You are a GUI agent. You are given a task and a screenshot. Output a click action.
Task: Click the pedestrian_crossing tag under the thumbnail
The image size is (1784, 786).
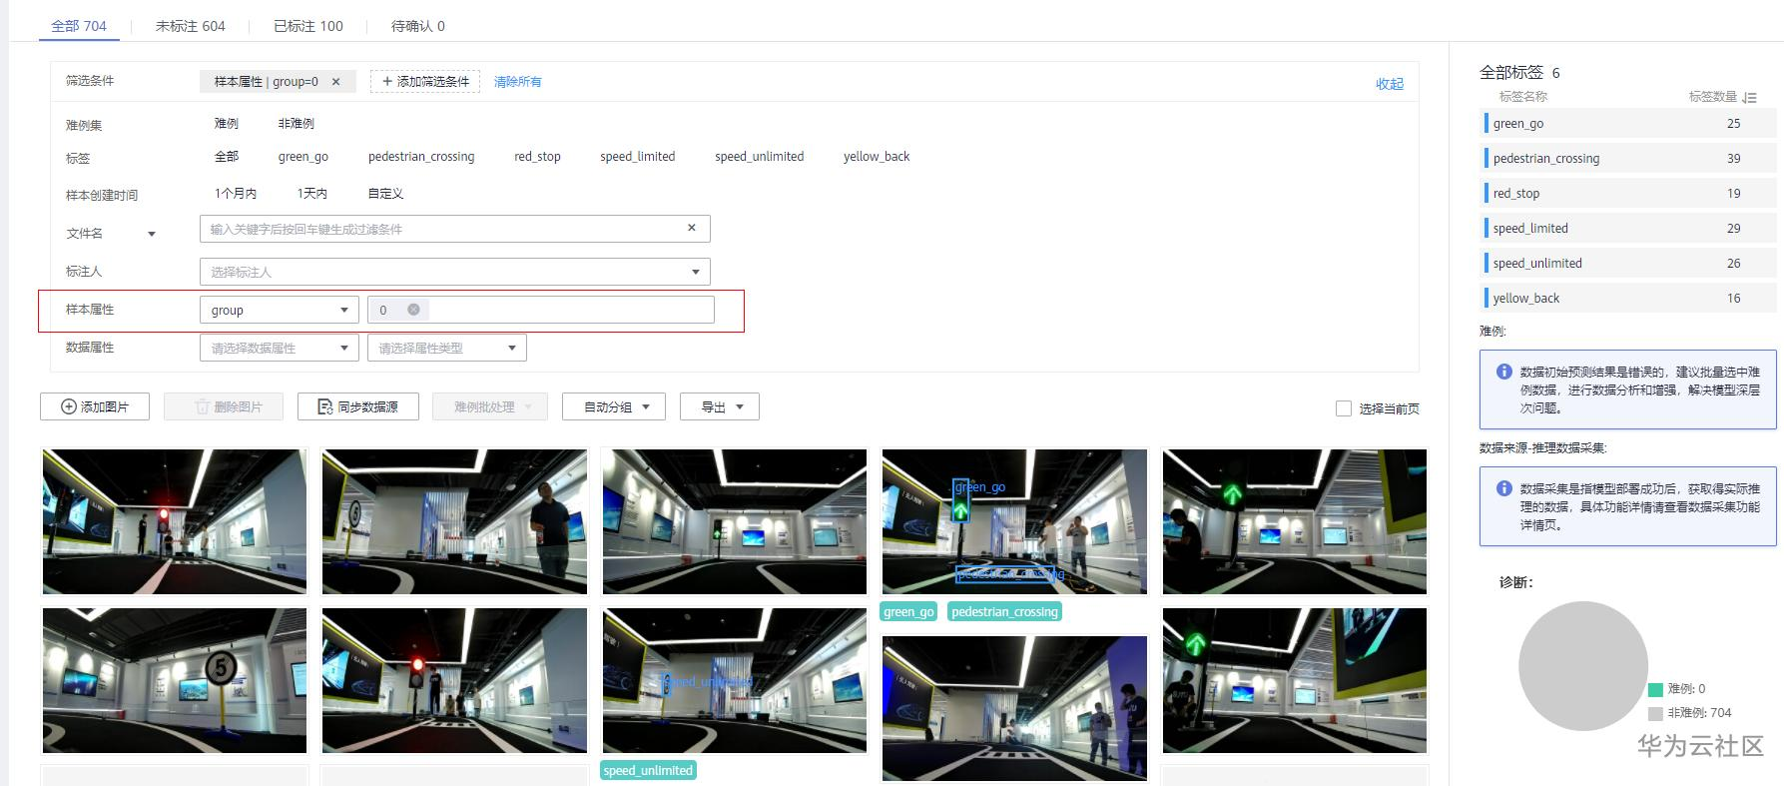pos(1004,612)
